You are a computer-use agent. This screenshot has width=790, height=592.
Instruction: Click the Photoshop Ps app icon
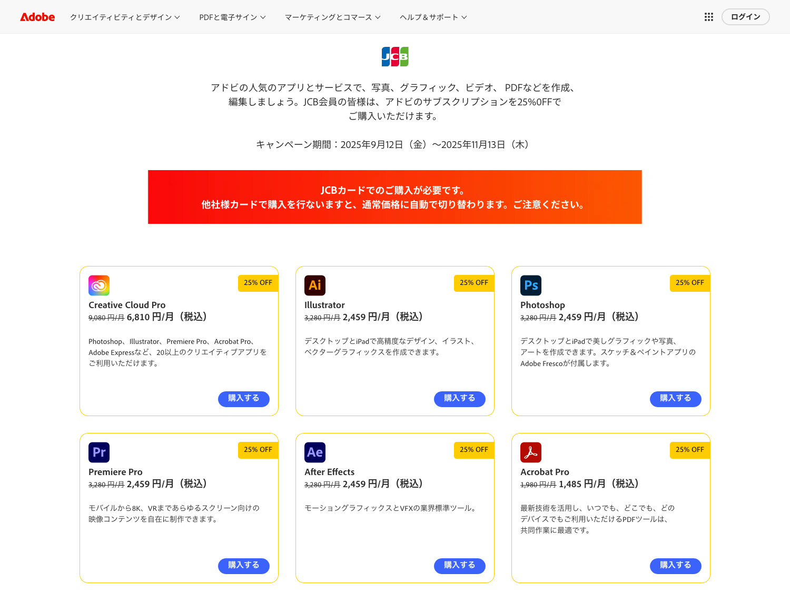pyautogui.click(x=531, y=285)
